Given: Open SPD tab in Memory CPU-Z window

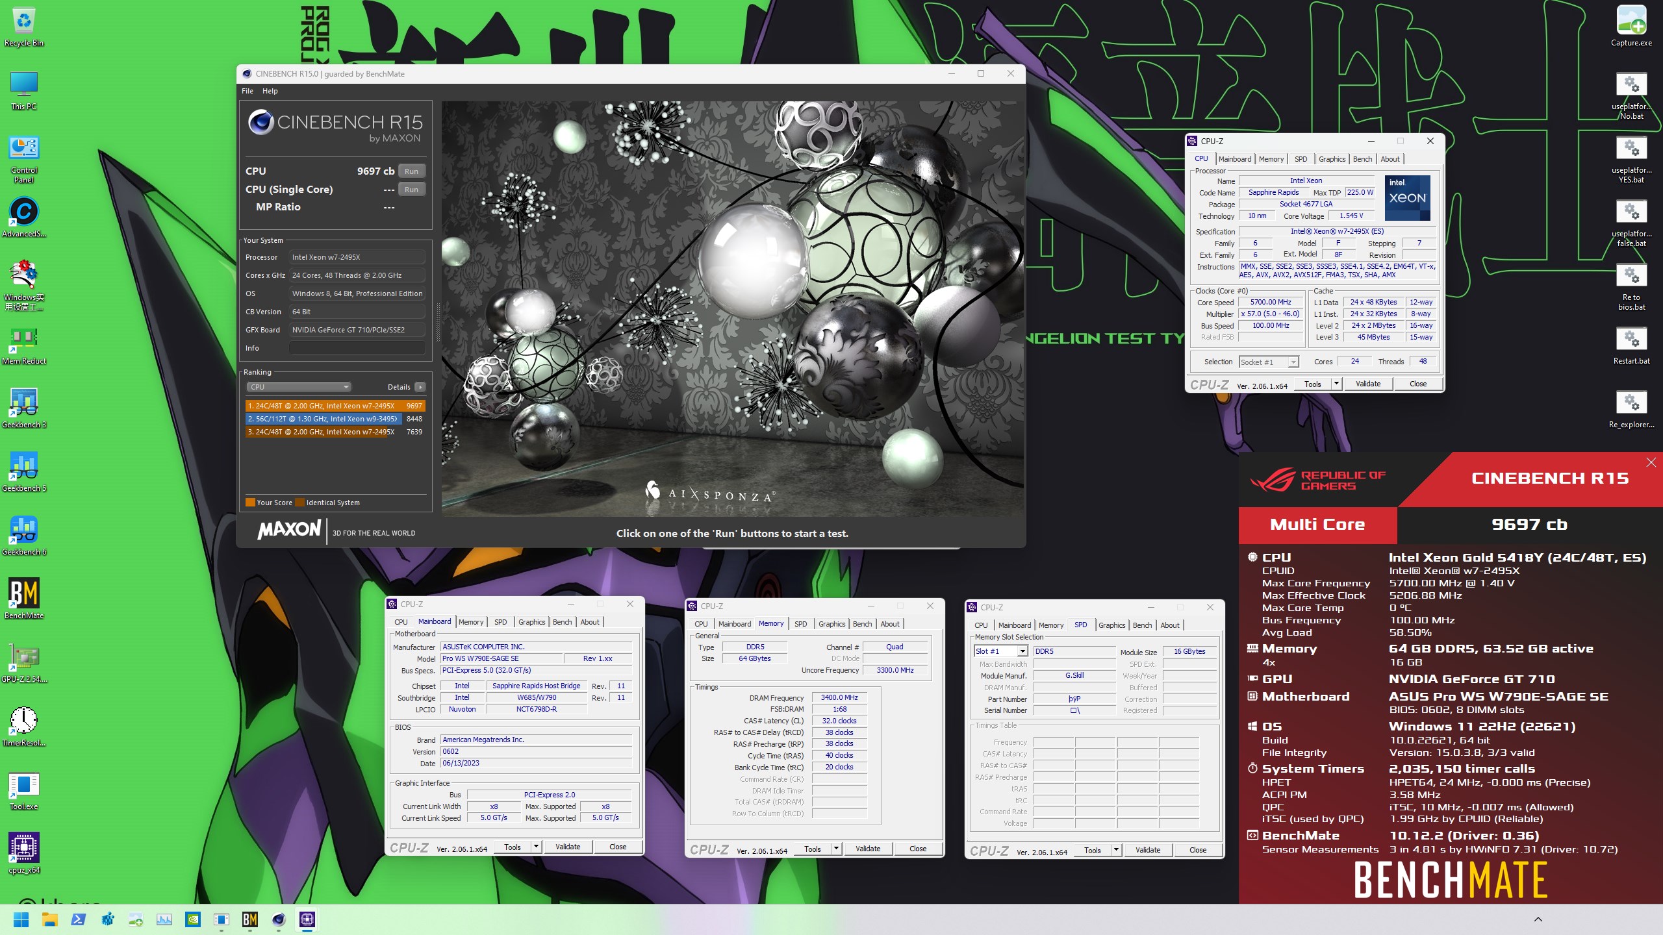Looking at the screenshot, I should click(x=800, y=624).
